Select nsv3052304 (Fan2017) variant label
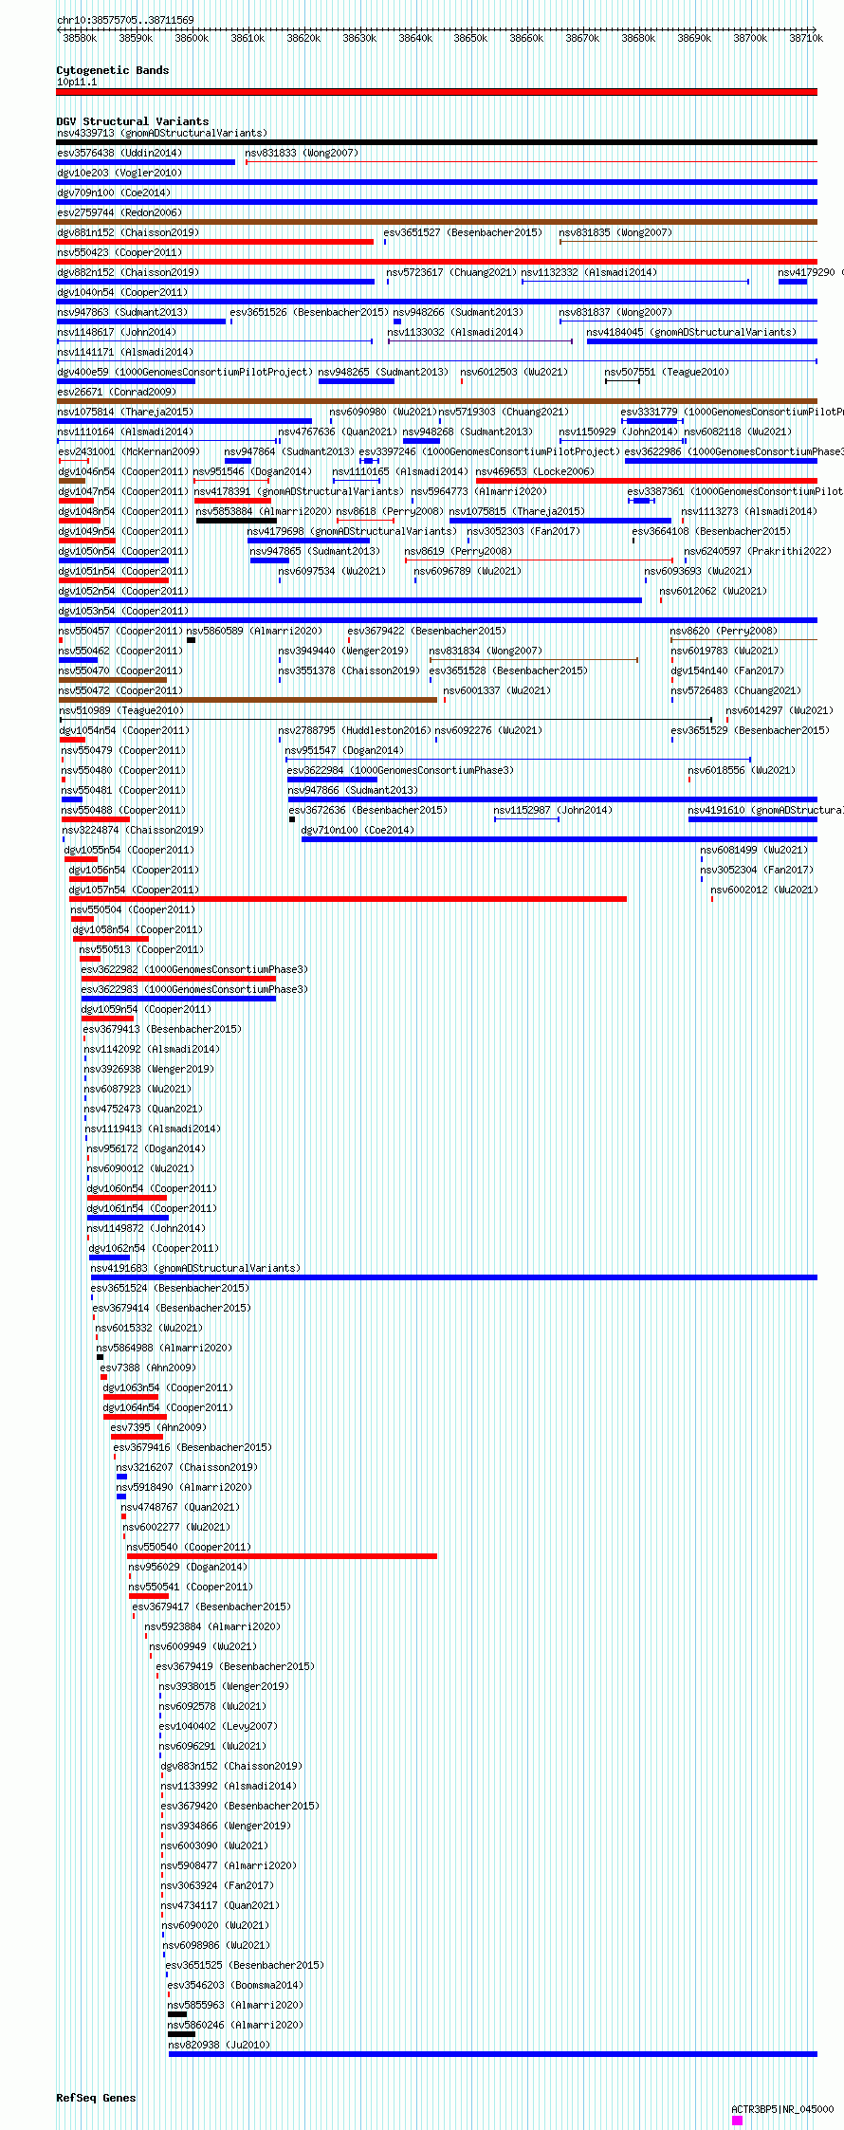Screen dimensions: 844x2130 click(757, 870)
